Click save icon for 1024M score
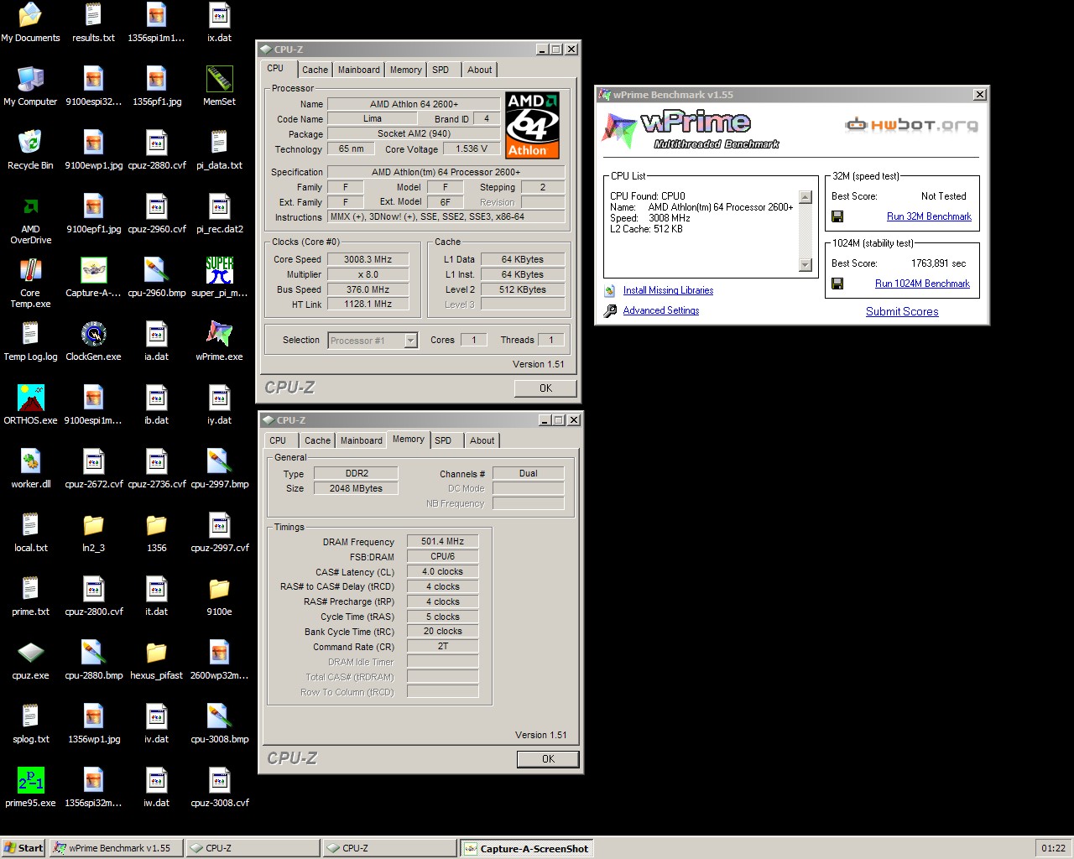This screenshot has width=1074, height=859. click(837, 284)
